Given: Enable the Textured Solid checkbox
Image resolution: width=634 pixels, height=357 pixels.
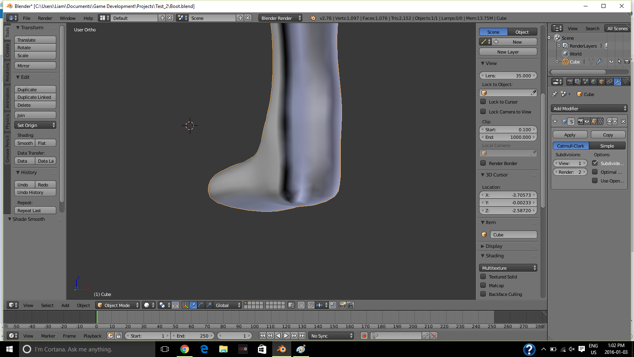Looking at the screenshot, I should pyautogui.click(x=483, y=276).
